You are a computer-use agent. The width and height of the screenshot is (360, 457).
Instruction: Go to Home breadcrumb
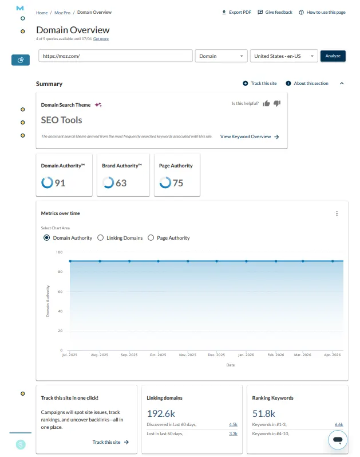[42, 13]
